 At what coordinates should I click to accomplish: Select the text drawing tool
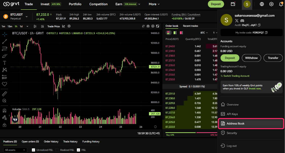coord(4,63)
